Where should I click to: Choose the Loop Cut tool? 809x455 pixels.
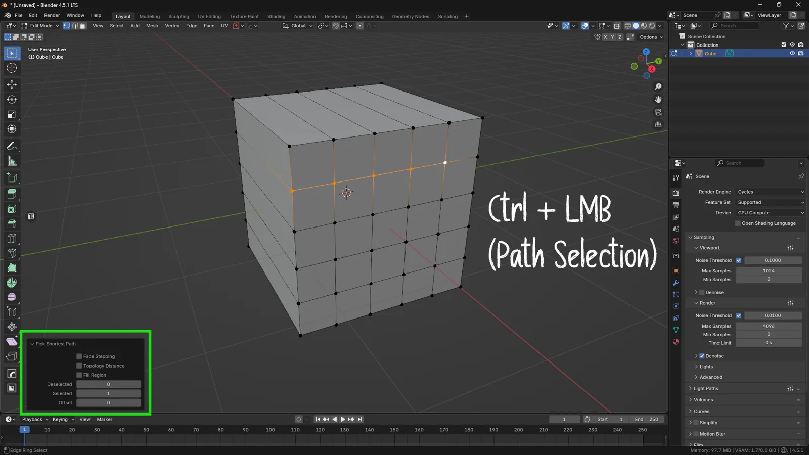click(12, 238)
